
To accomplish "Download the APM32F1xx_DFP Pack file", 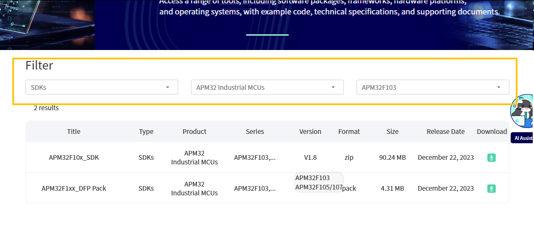I will (x=491, y=189).
